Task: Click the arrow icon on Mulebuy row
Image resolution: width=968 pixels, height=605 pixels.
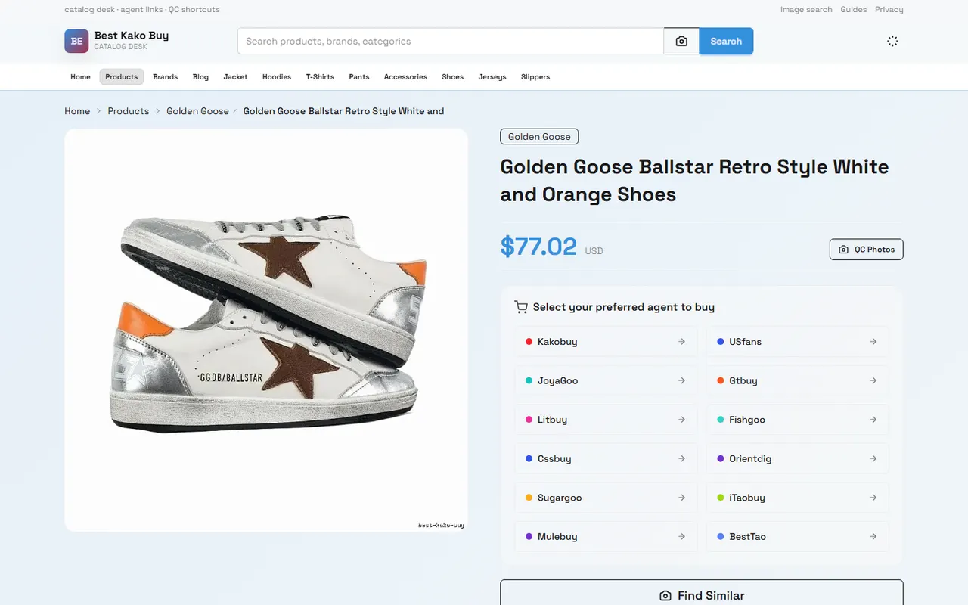Action: coord(681,536)
